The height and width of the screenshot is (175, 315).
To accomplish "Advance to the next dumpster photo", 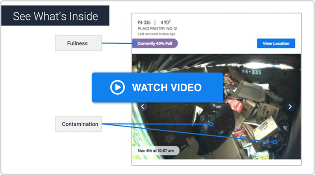I will pos(290,107).
